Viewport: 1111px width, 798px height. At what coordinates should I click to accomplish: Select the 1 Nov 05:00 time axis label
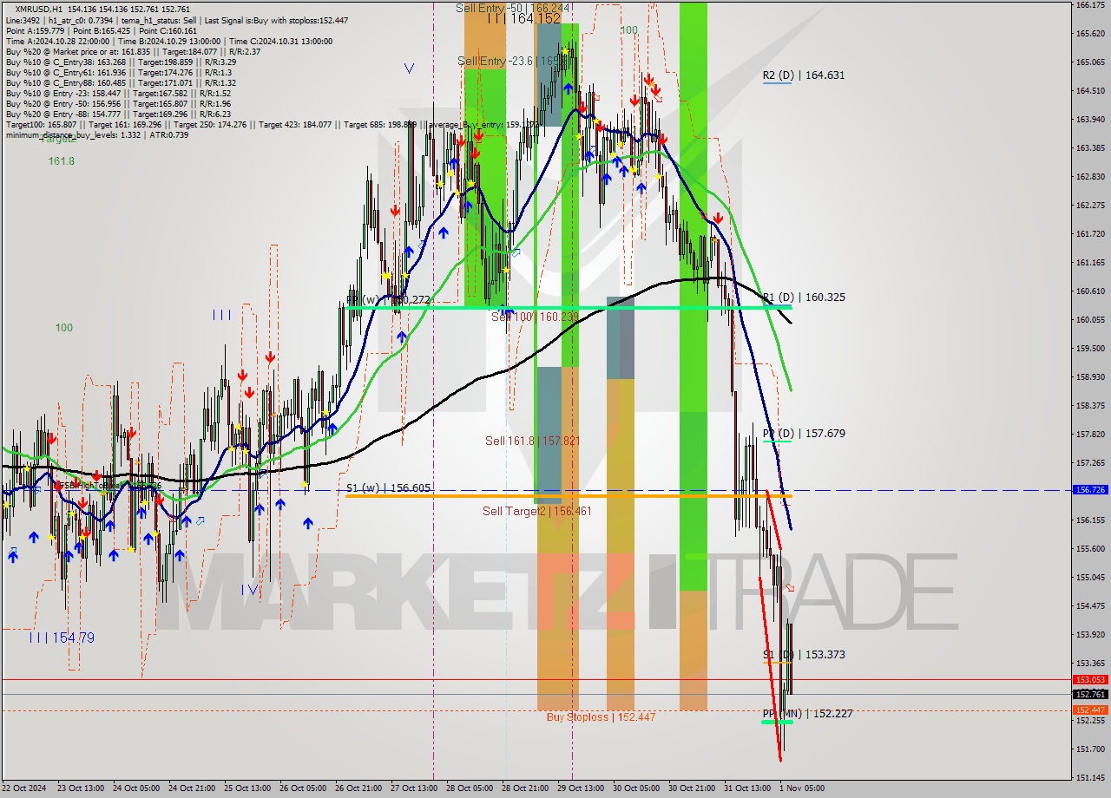[803, 788]
